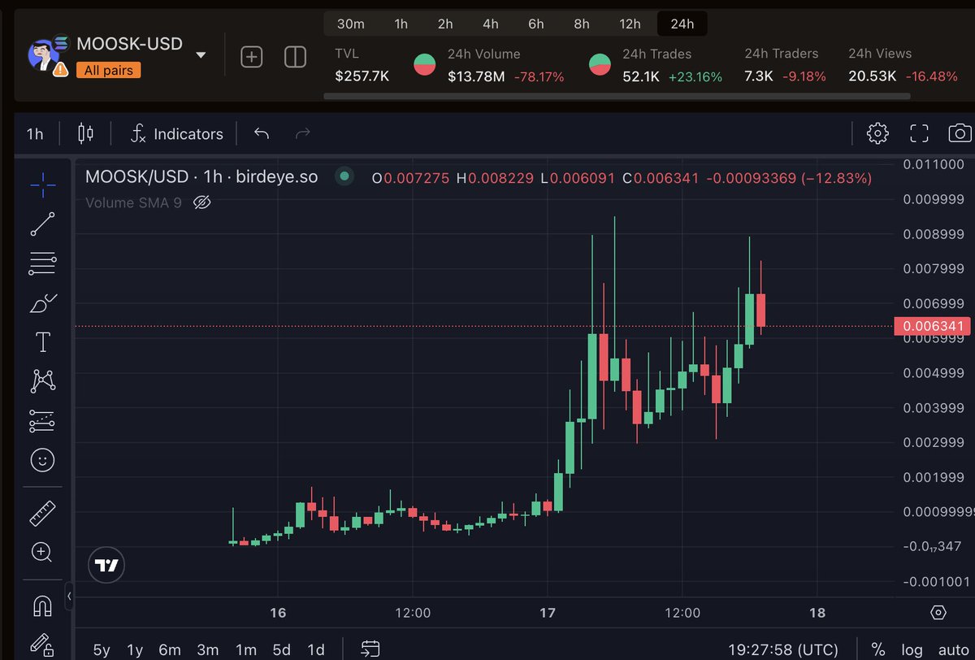The width and height of the screenshot is (975, 660).
Task: Select the 12h stats timeframe tab
Action: (x=630, y=24)
